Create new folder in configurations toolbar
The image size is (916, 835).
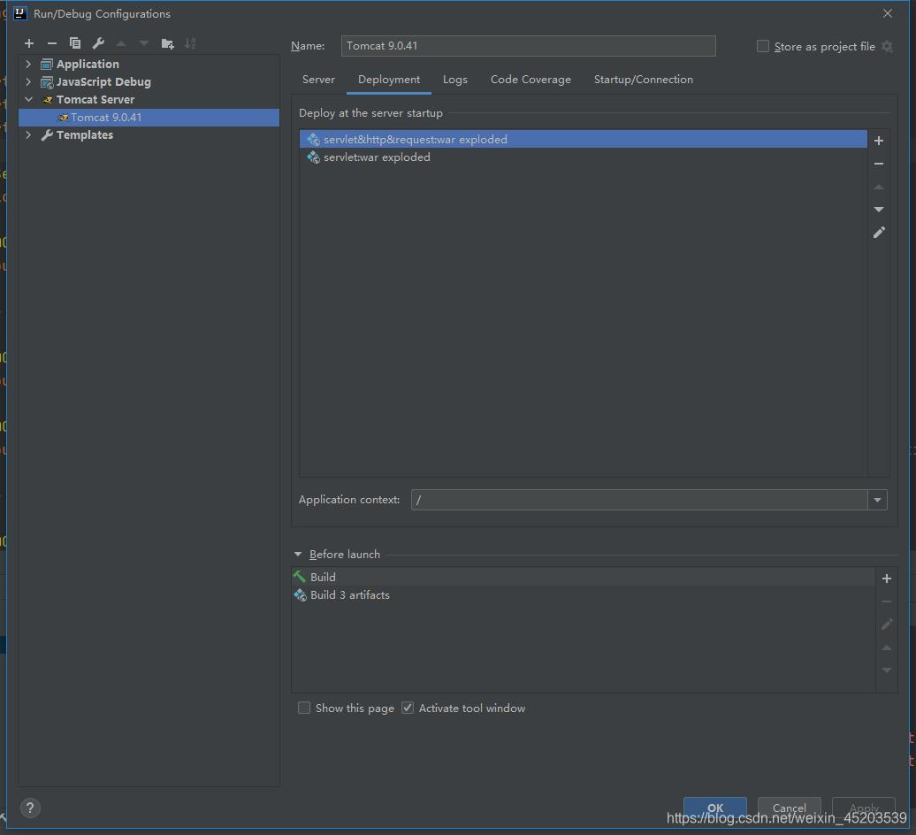point(168,44)
